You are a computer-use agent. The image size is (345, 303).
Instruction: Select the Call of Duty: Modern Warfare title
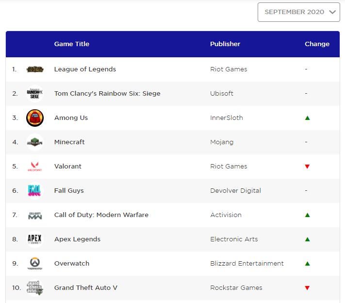(101, 215)
